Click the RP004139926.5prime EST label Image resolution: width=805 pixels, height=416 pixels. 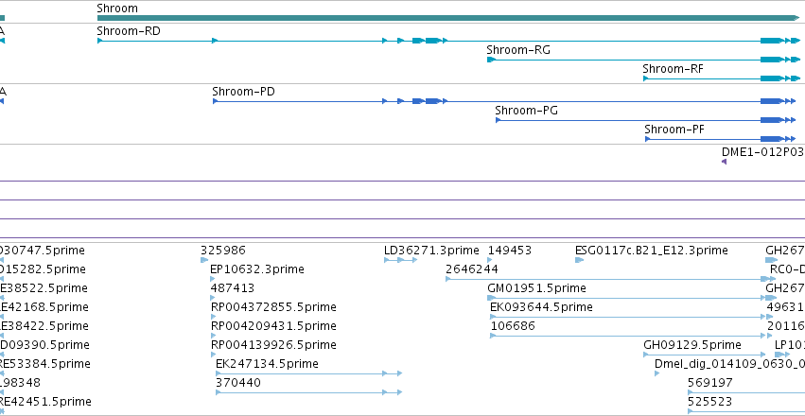click(x=273, y=345)
